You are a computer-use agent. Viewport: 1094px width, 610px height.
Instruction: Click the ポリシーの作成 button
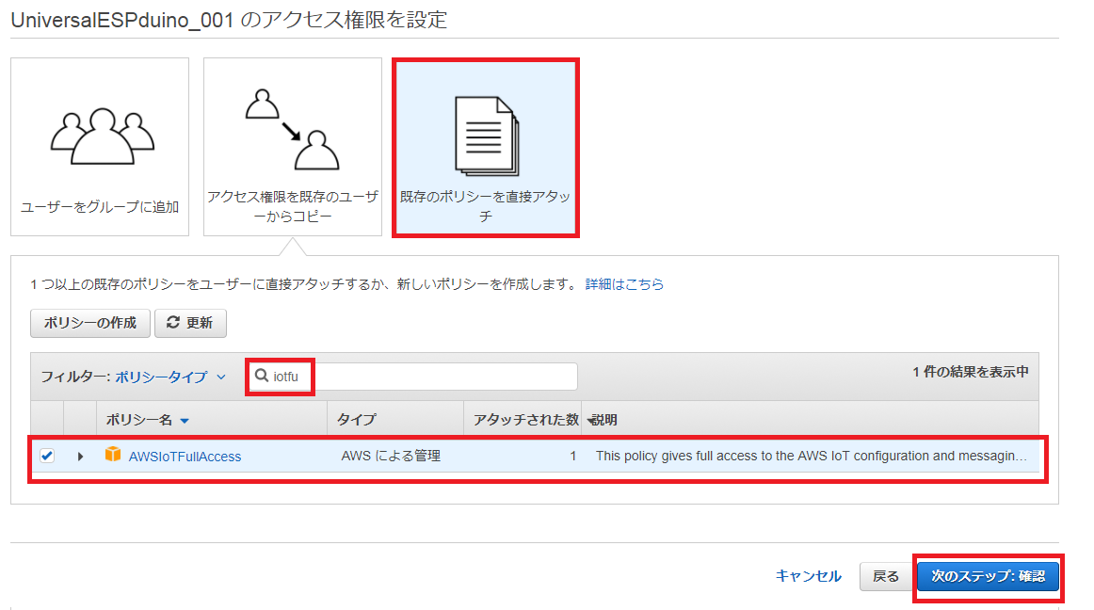(90, 323)
